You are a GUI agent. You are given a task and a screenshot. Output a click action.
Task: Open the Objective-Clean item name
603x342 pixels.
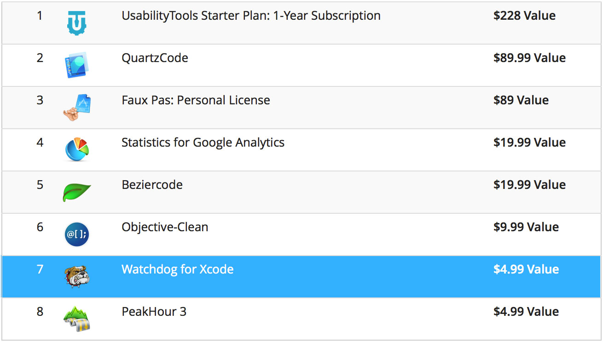[165, 227]
